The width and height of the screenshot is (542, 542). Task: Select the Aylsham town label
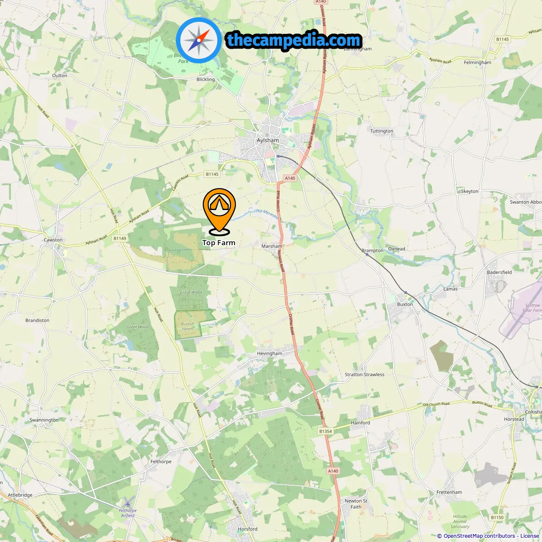[268, 140]
